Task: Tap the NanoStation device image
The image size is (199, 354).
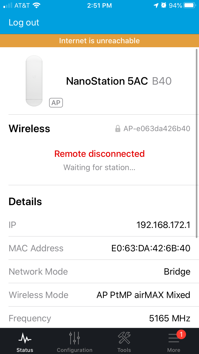Action: (34, 81)
